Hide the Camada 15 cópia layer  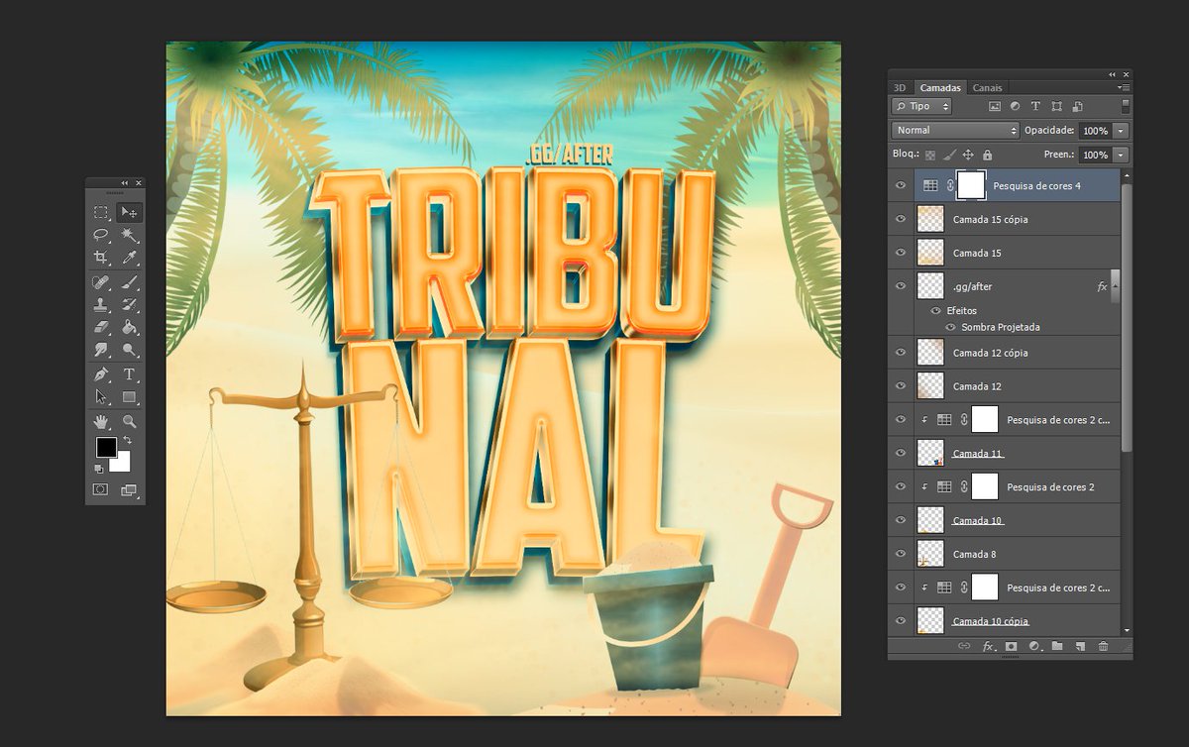pos(901,219)
